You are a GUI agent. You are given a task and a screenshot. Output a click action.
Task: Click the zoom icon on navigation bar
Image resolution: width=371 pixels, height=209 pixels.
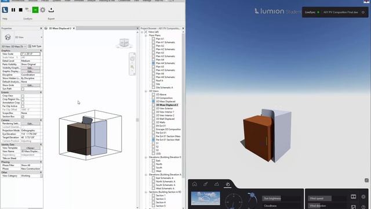point(132,67)
